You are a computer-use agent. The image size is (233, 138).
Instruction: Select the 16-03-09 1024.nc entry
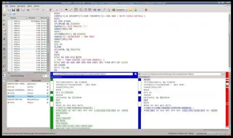coord(28,96)
